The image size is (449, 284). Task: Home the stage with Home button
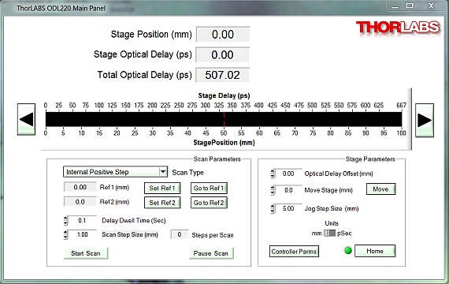[x=375, y=251]
